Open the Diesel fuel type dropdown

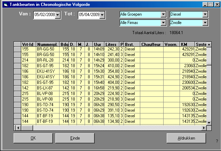pyautogui.click(x=205, y=15)
